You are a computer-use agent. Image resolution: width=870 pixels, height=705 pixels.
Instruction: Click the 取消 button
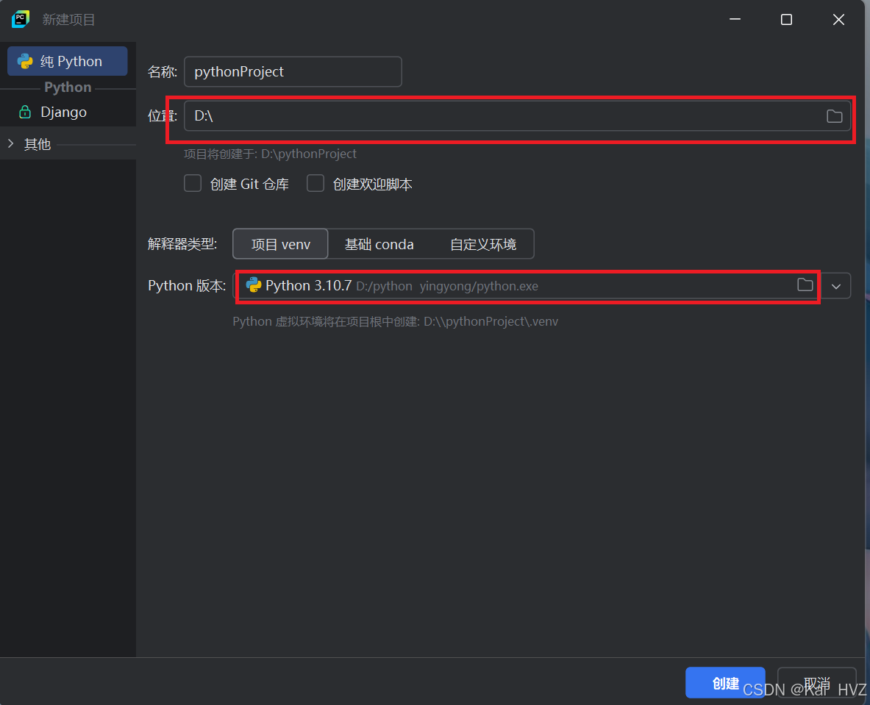coord(817,683)
